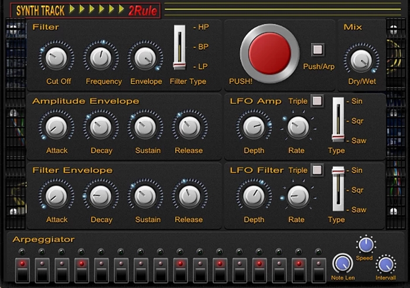
Task: Toggle arpeggiator step 6 switch
Action: click(x=121, y=270)
